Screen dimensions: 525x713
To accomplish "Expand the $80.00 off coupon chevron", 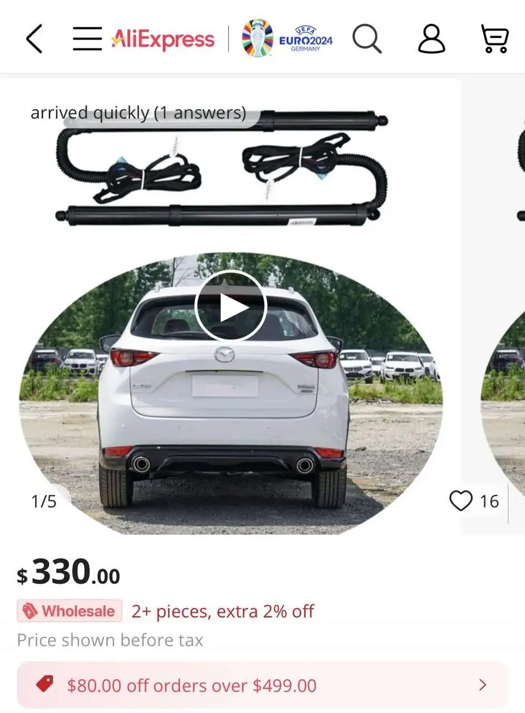I will pos(483,685).
